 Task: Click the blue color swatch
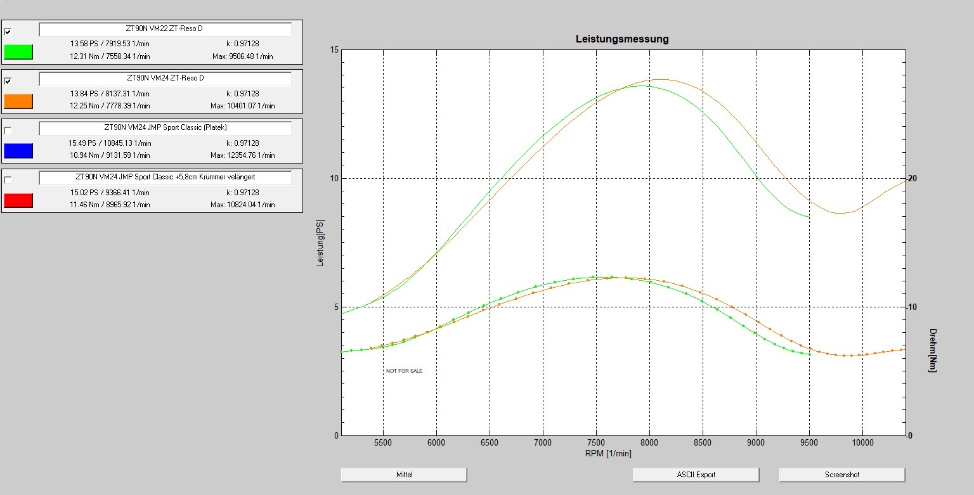coord(18,151)
